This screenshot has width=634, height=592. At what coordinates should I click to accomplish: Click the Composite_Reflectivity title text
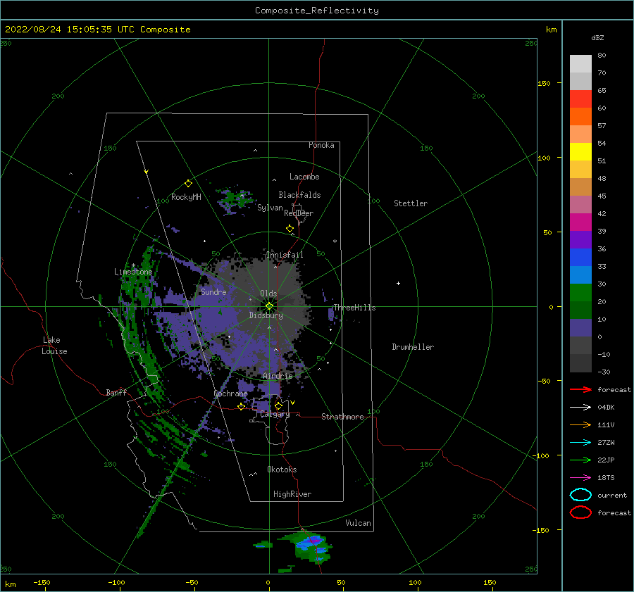click(316, 11)
